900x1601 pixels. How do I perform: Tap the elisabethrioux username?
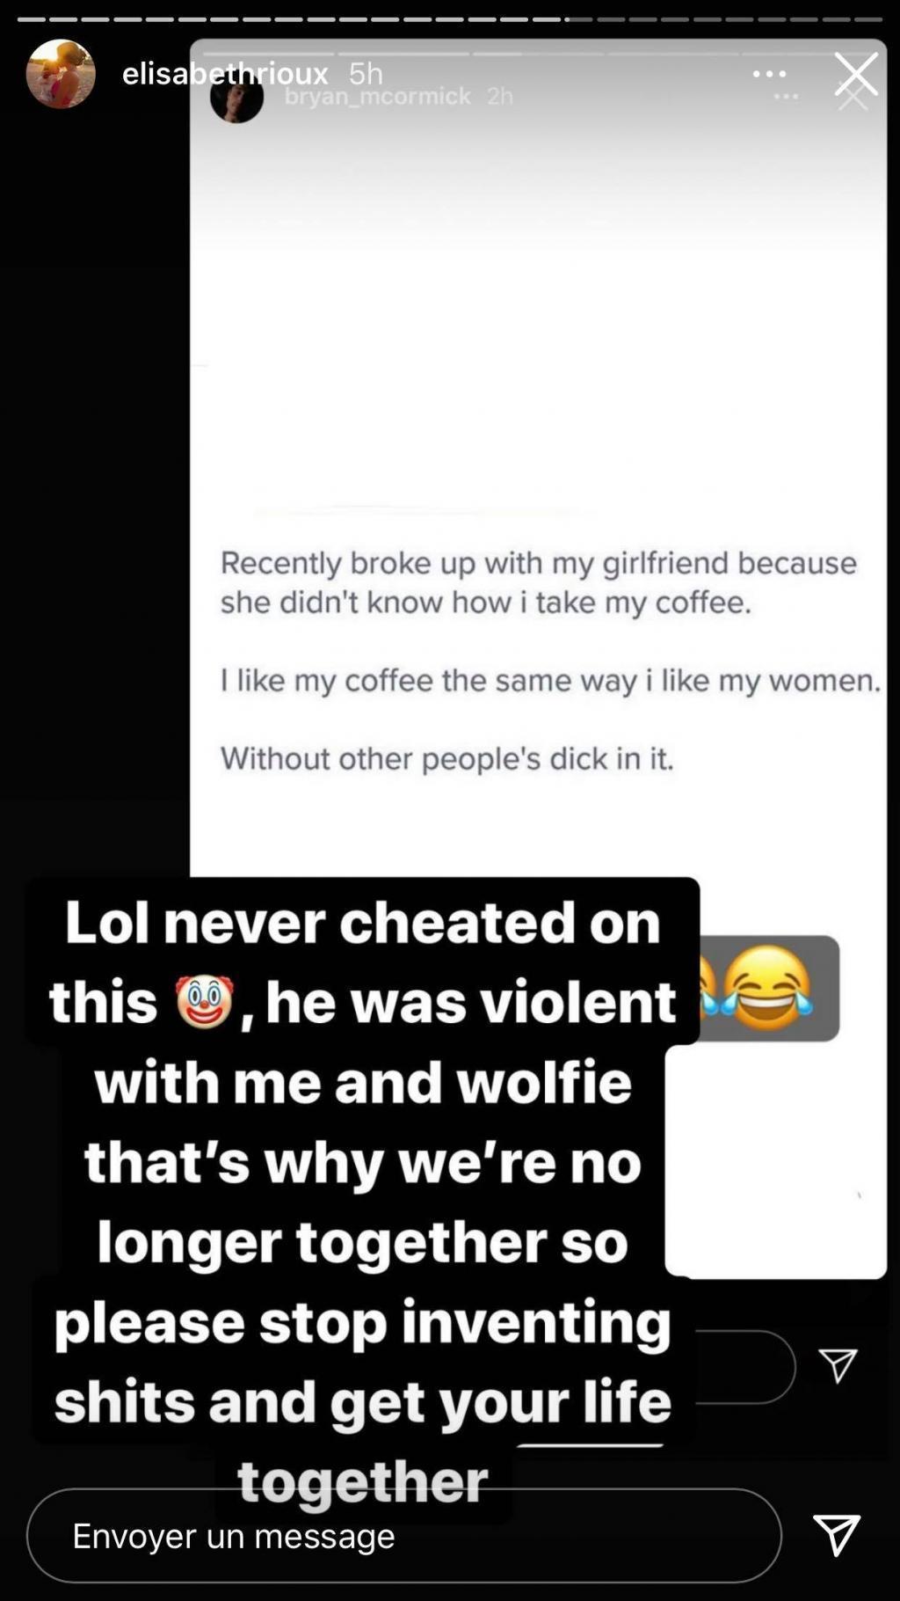[x=225, y=73]
